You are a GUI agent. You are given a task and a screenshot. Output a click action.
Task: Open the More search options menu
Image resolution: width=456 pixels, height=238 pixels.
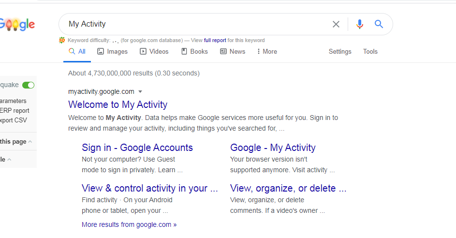(267, 51)
